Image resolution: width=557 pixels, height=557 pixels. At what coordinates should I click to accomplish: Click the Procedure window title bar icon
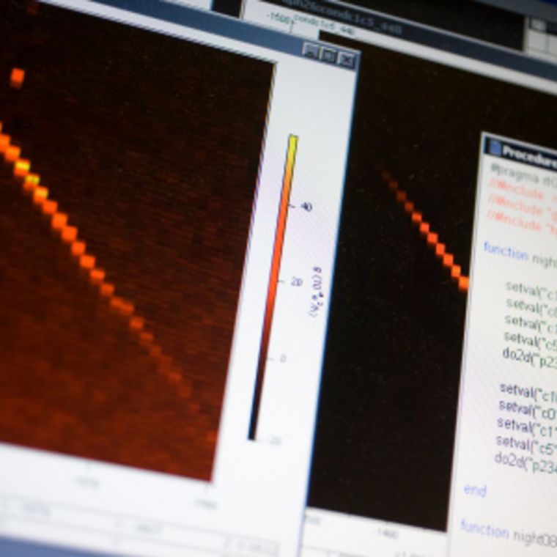[495, 148]
